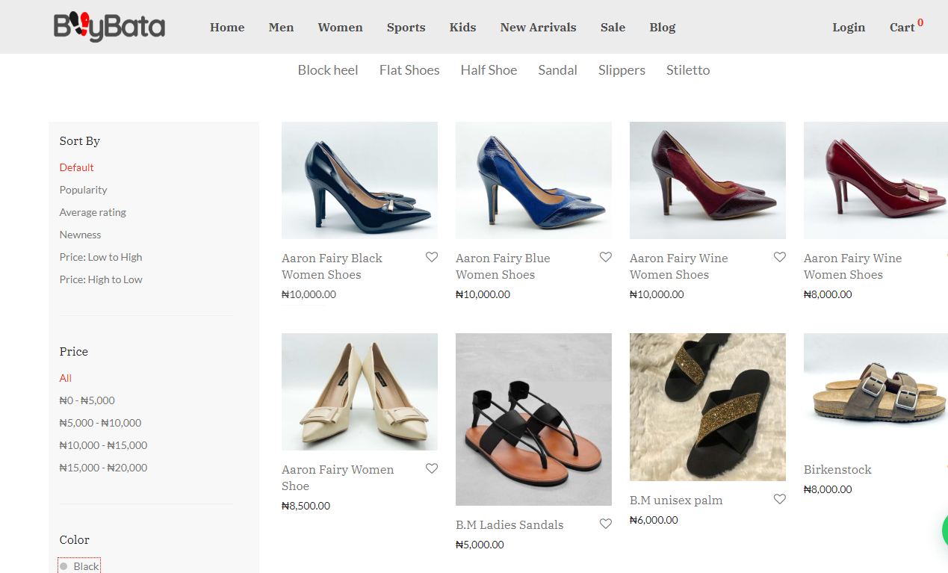Select Default sort option
Viewport: 948px width, 573px height.
(x=76, y=167)
